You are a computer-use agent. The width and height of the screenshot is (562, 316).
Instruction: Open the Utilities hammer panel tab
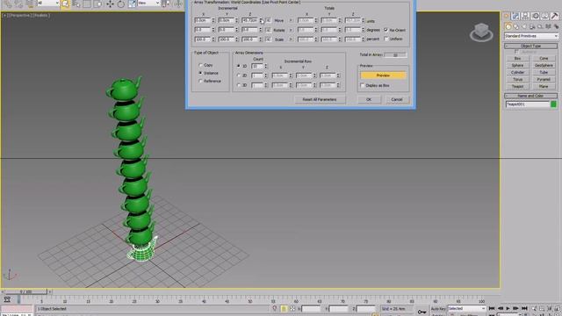click(554, 16)
